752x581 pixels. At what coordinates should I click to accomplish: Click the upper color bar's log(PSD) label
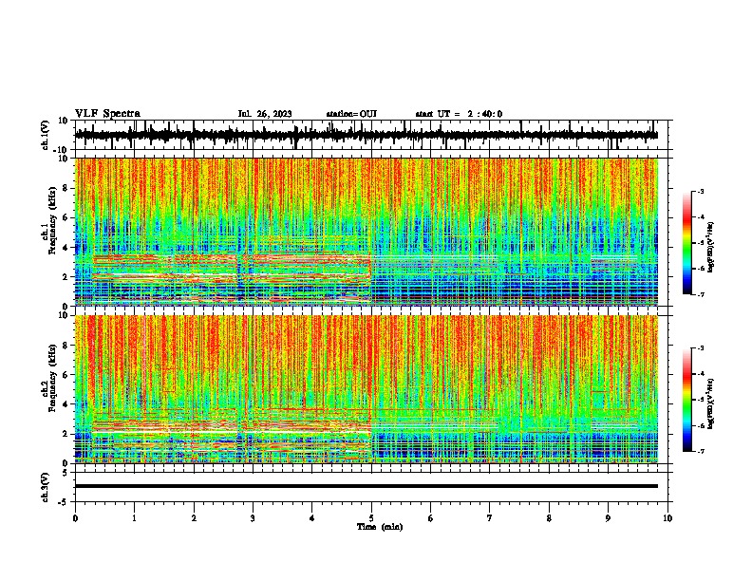(x=710, y=247)
